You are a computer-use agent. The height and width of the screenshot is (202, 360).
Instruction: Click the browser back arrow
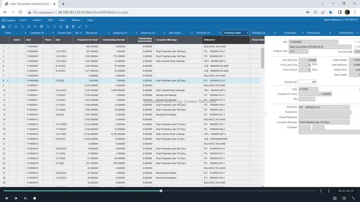[5, 12]
